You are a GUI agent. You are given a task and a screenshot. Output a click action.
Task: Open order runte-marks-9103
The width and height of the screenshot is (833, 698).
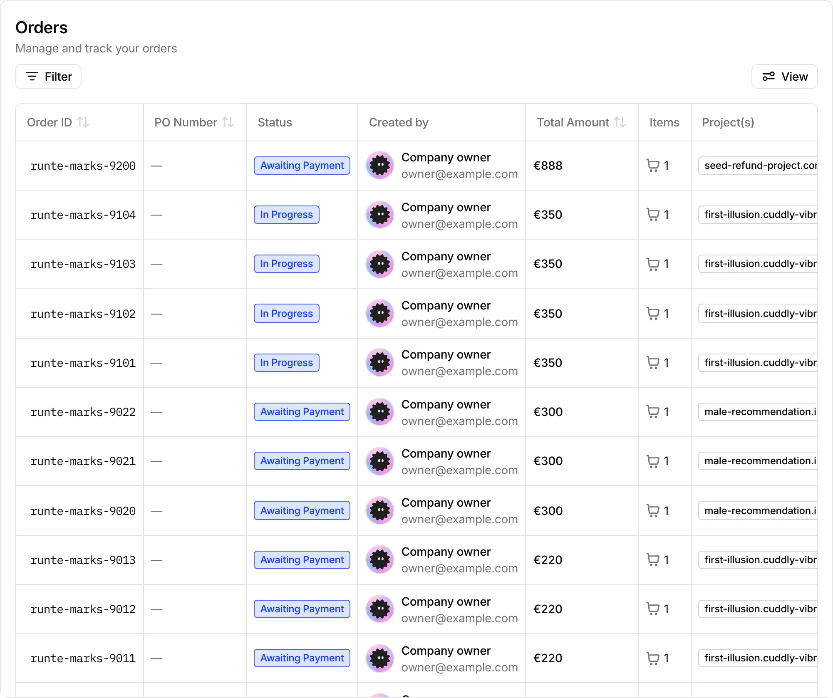coord(83,264)
